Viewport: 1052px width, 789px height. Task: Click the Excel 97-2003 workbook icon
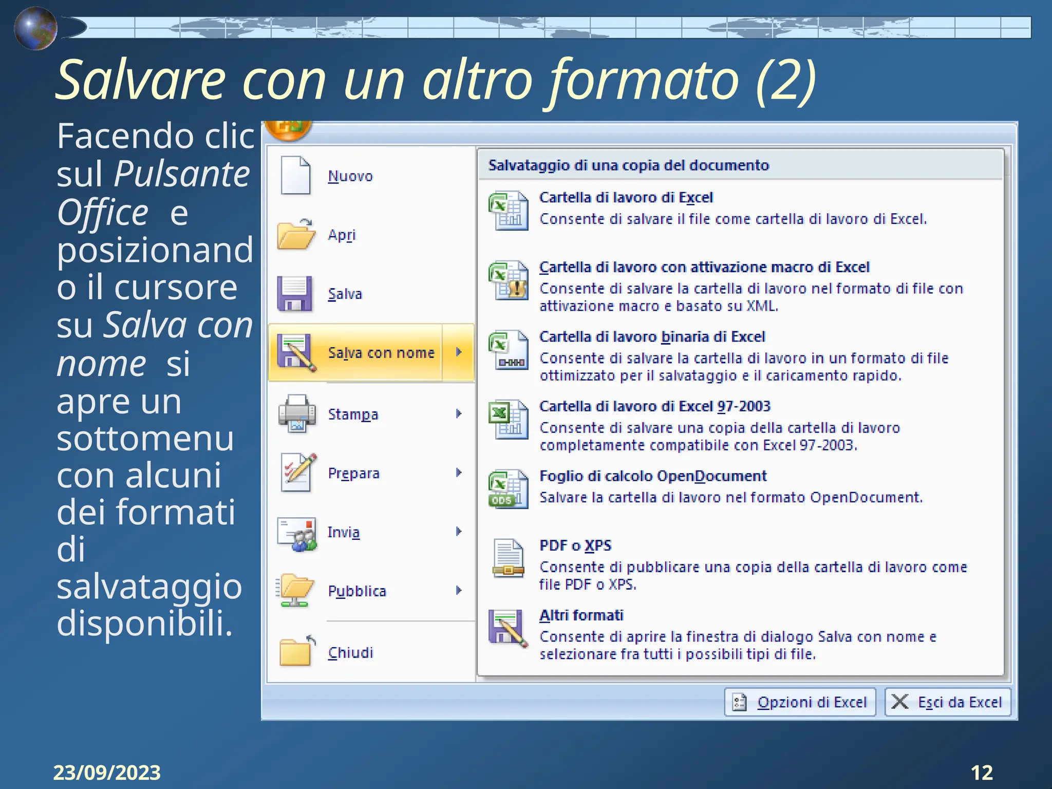pyautogui.click(x=508, y=420)
